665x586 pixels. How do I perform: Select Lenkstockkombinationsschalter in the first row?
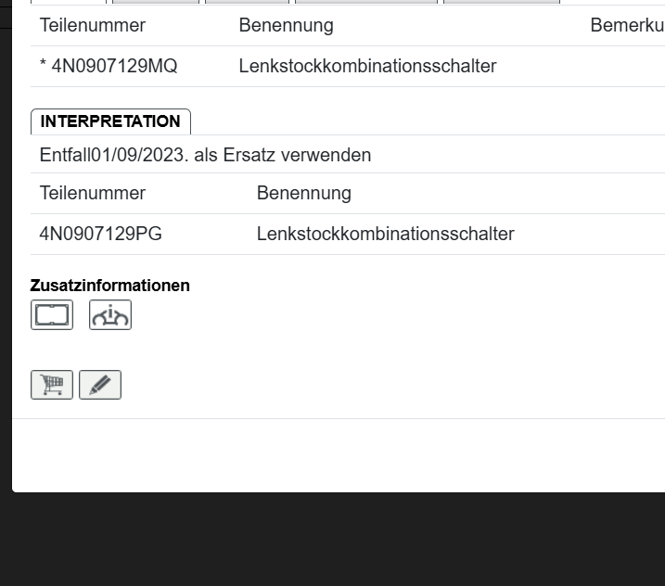click(367, 66)
